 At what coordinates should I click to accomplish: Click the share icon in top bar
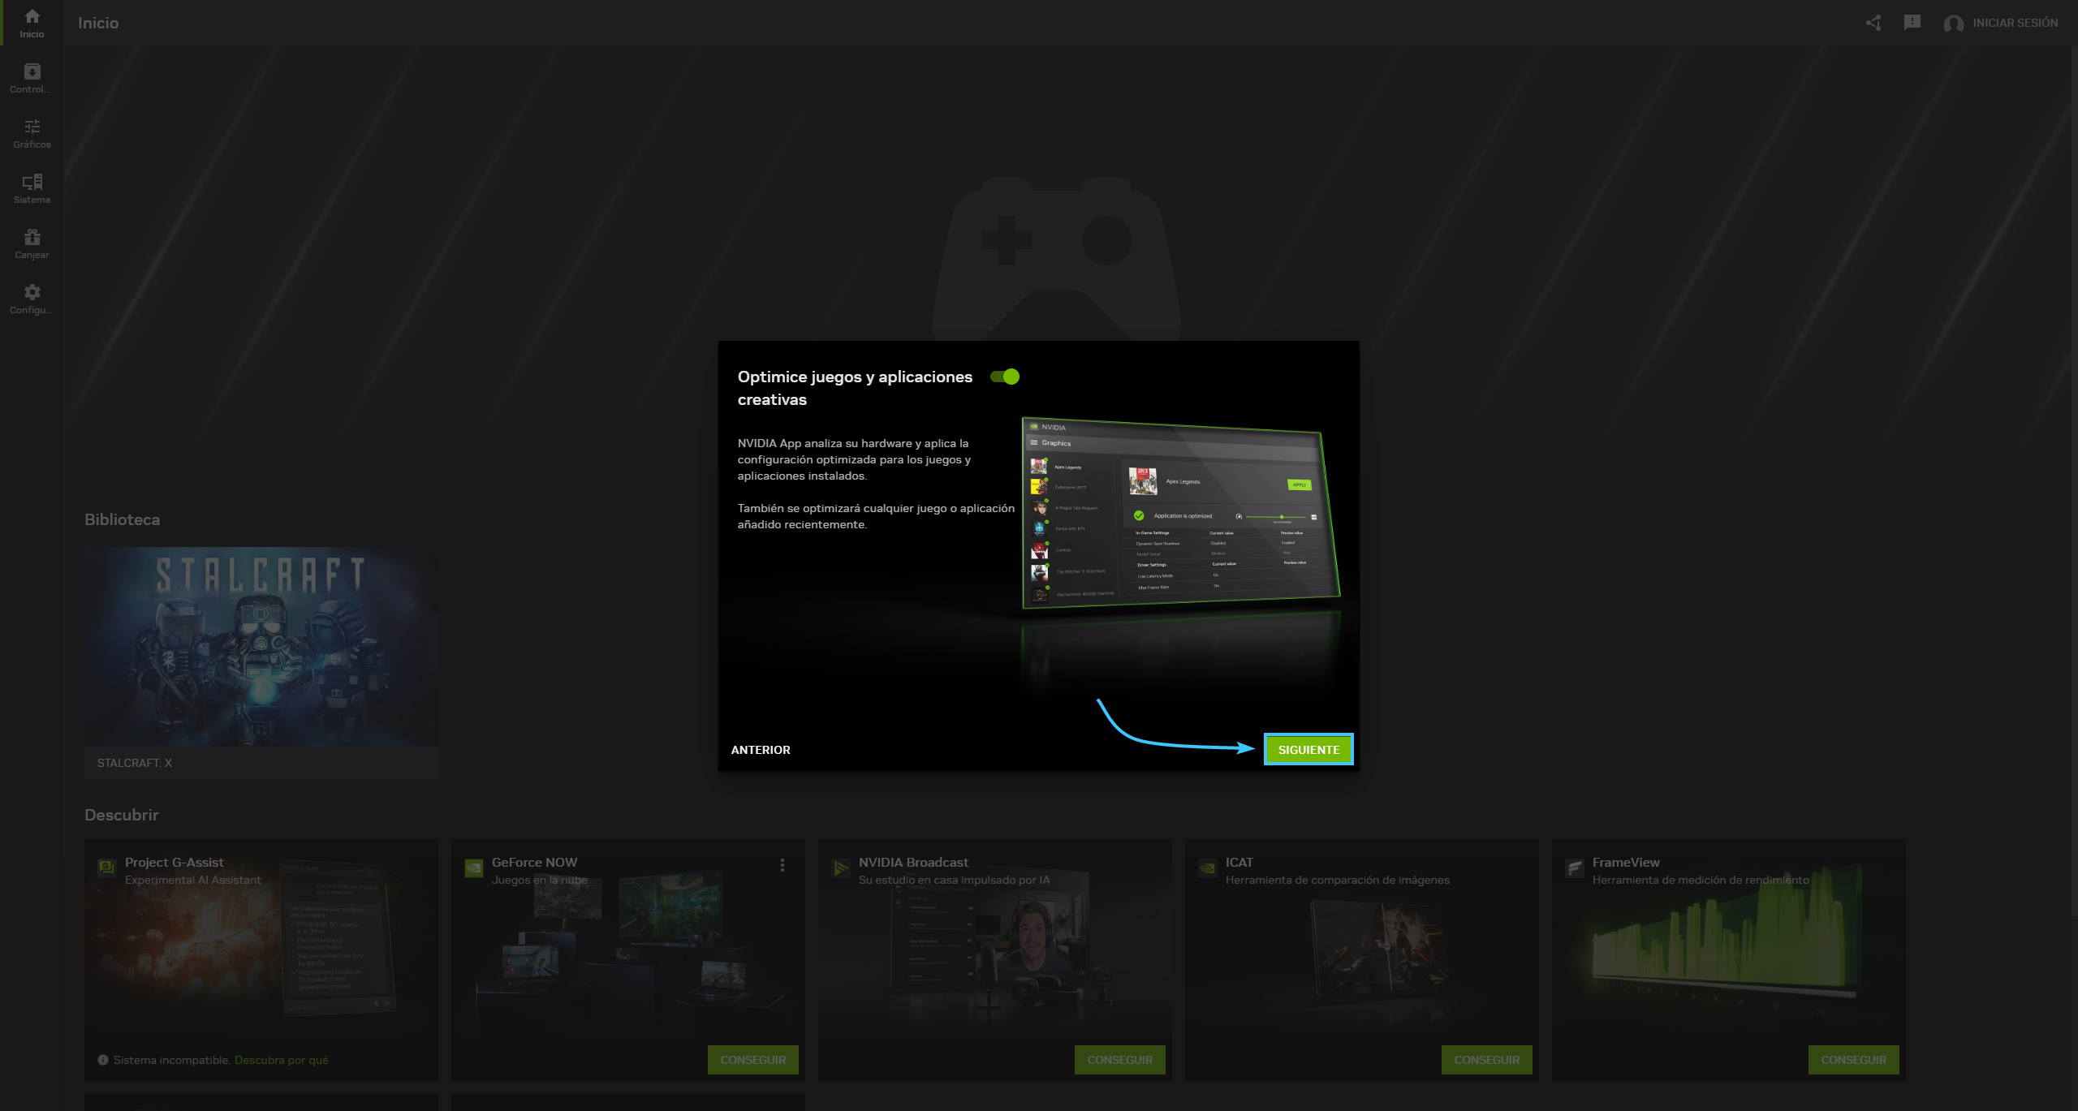point(1873,23)
